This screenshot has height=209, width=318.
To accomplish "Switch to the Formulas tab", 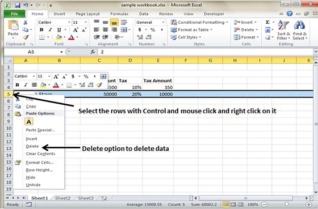I will point(119,14).
